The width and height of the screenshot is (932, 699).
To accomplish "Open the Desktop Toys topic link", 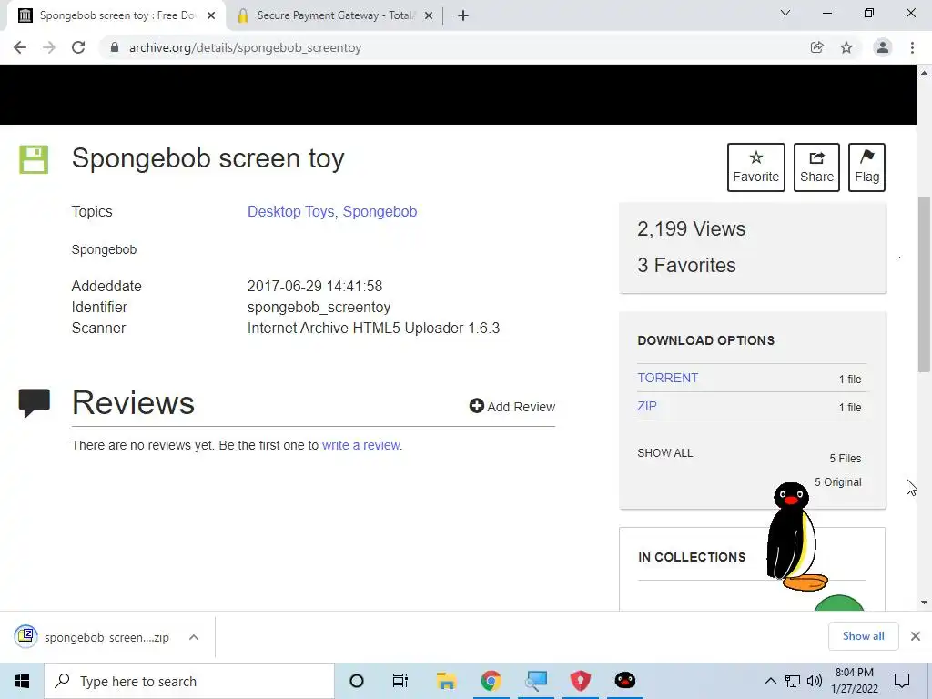I will [292, 211].
